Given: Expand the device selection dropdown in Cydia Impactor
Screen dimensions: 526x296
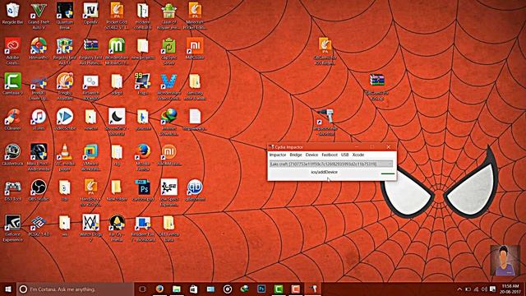Looking at the screenshot, I should click(331, 164).
